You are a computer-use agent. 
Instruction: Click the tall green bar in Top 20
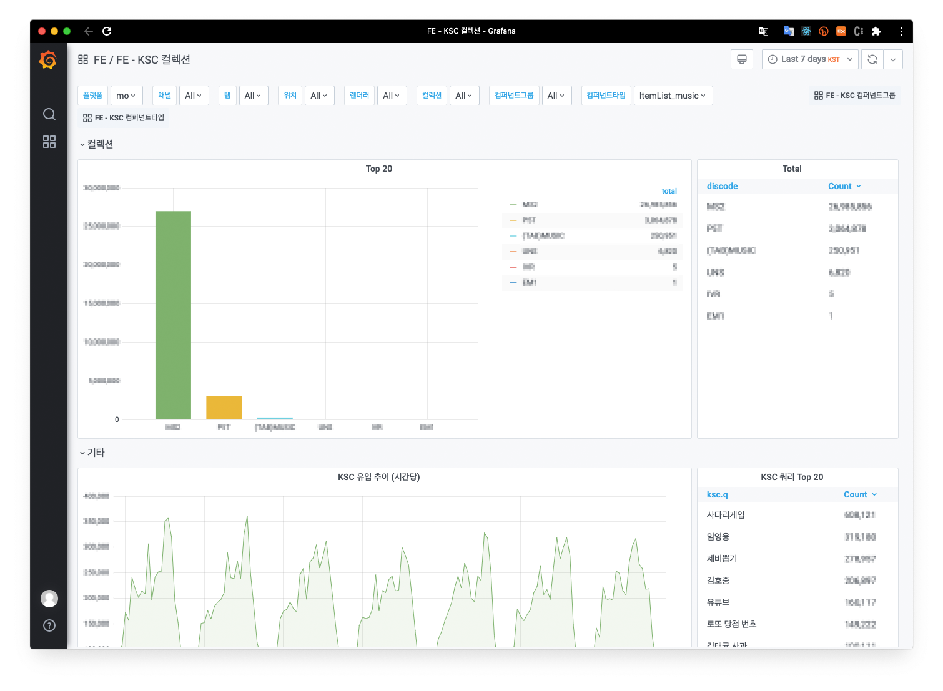(173, 315)
